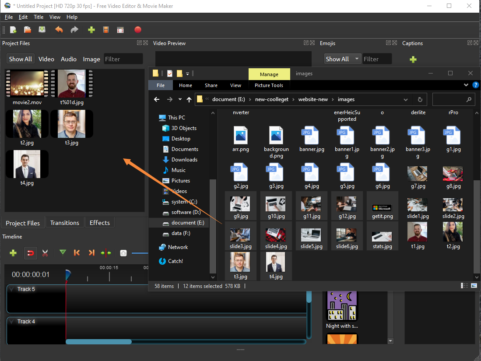481x361 pixels.
Task: Toggle the timeline Snapping magnet
Action: pos(31,253)
